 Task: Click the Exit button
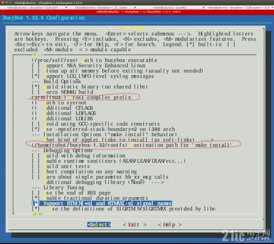click(134, 225)
